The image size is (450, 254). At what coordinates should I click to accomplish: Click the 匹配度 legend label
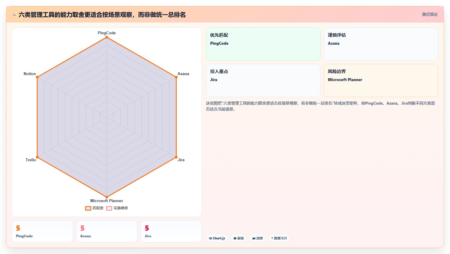pyautogui.click(x=98, y=208)
